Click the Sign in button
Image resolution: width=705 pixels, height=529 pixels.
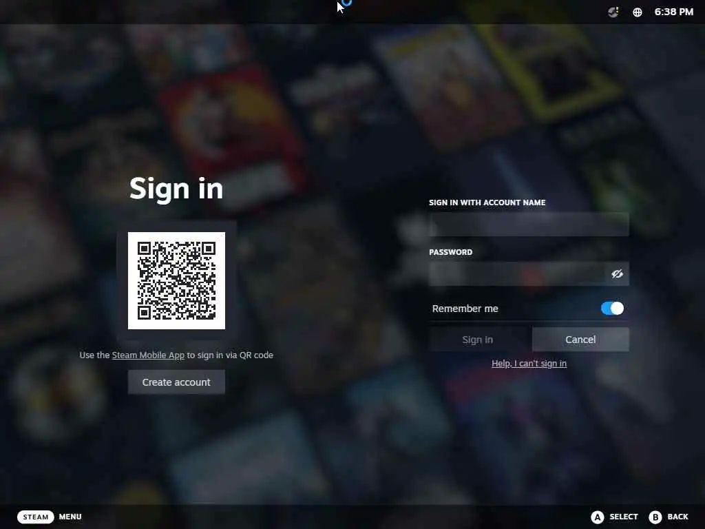pos(478,340)
